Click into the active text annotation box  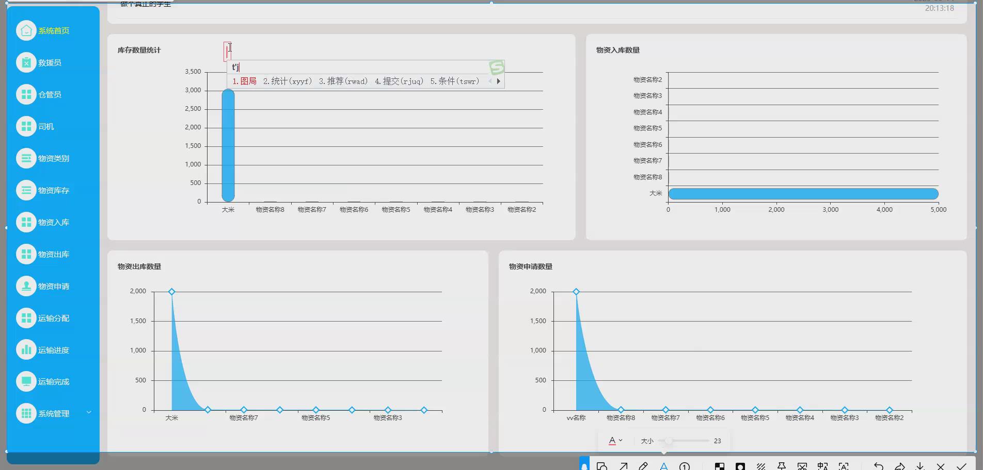coord(227,52)
